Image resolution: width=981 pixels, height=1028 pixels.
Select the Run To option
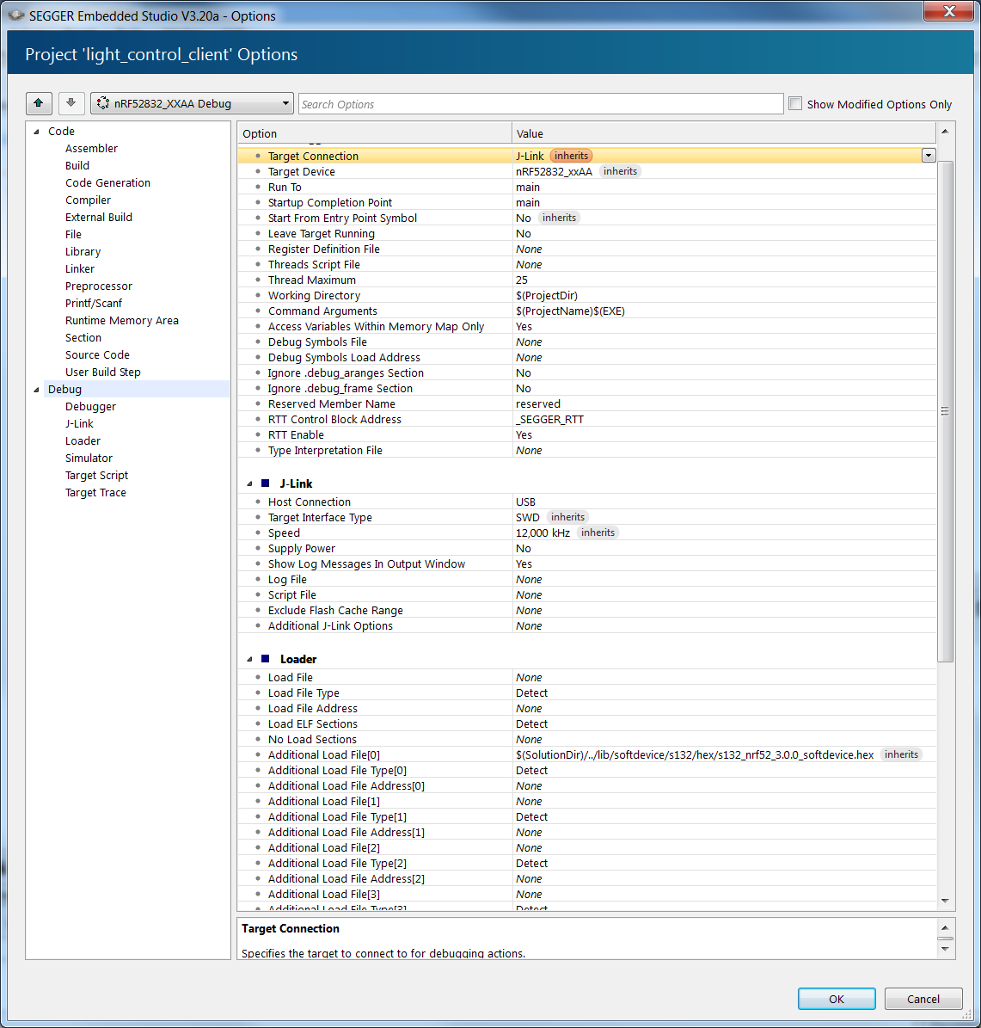(x=587, y=187)
